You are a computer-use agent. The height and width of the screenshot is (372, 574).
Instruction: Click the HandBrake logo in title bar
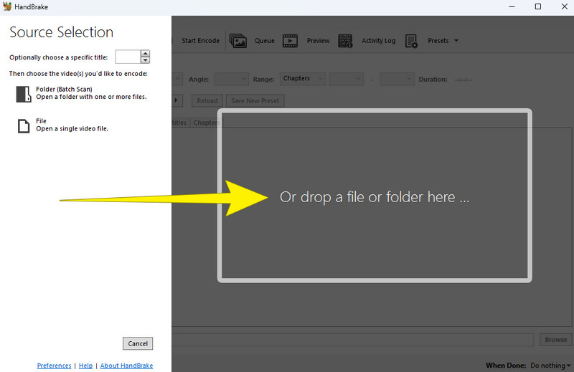pyautogui.click(x=7, y=6)
